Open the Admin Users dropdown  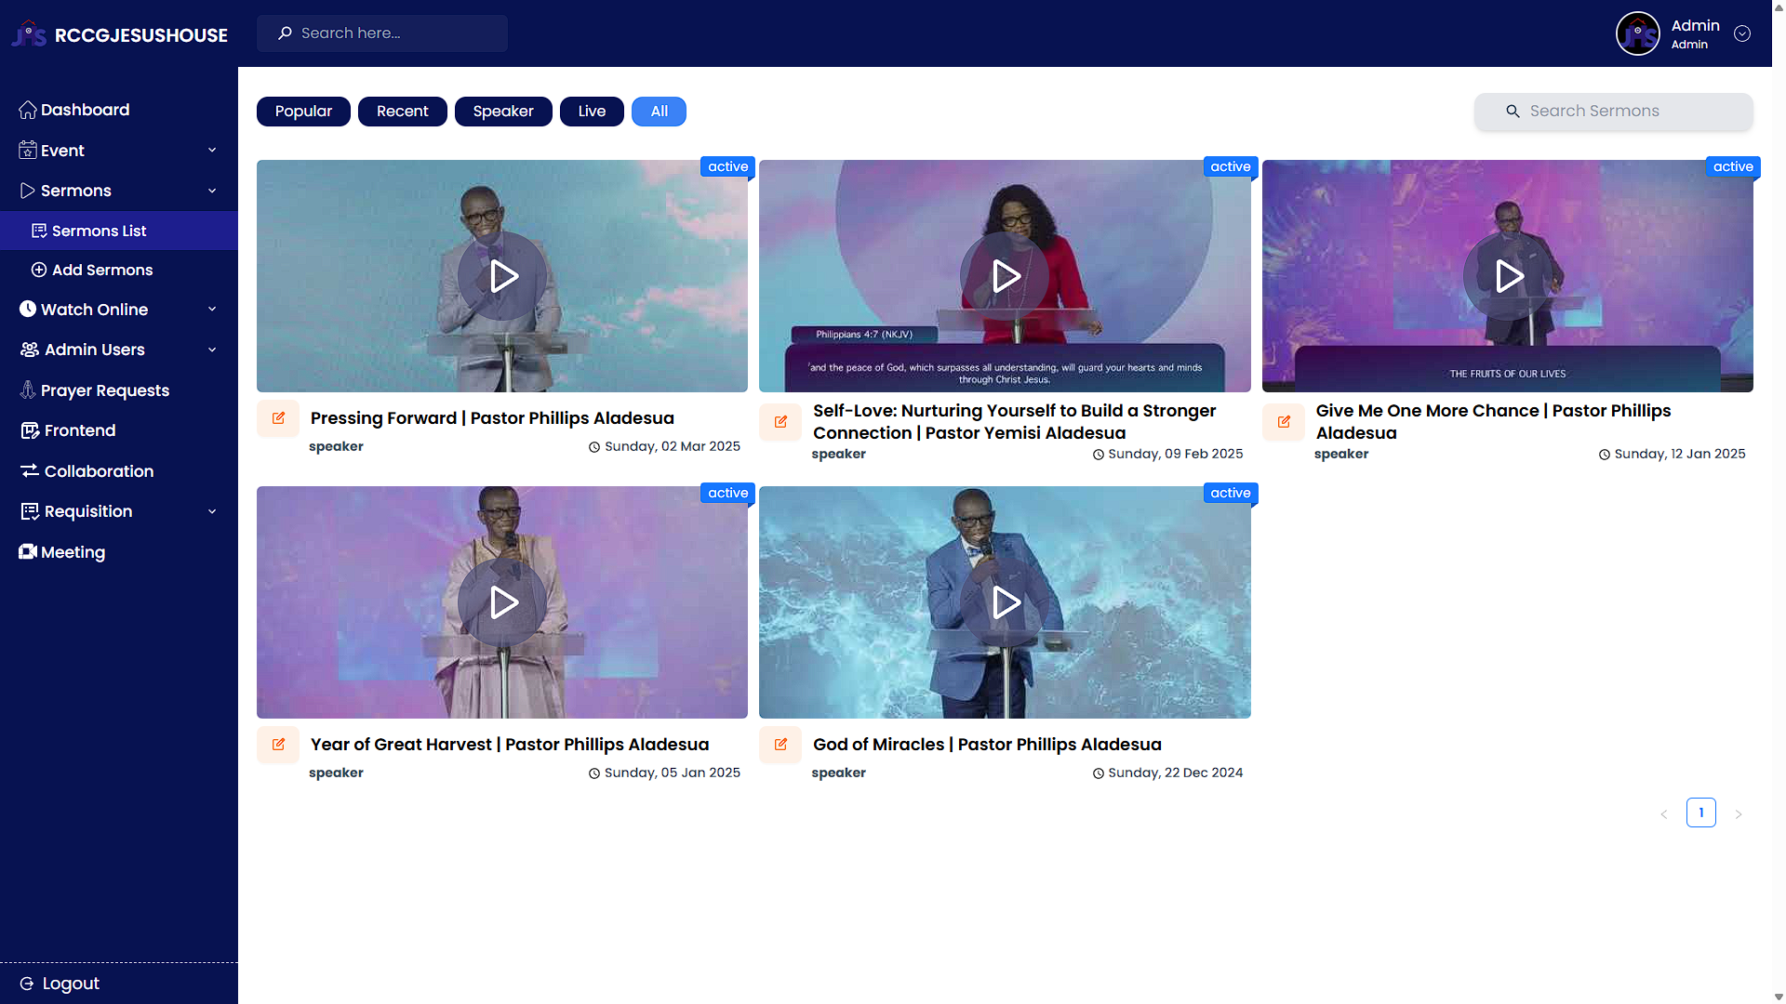[x=212, y=349]
